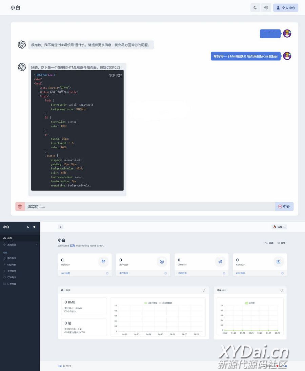305x371 pixels.
Task: Click the red trash icon to clear chat
Action: click(x=20, y=206)
